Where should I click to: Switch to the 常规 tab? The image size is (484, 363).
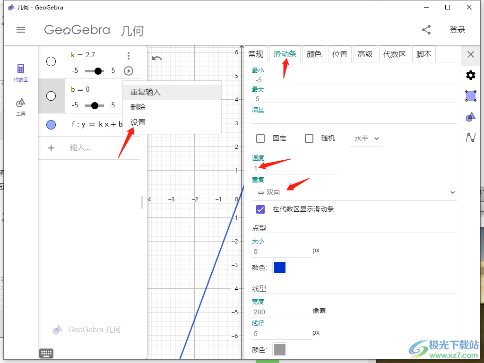click(x=256, y=54)
